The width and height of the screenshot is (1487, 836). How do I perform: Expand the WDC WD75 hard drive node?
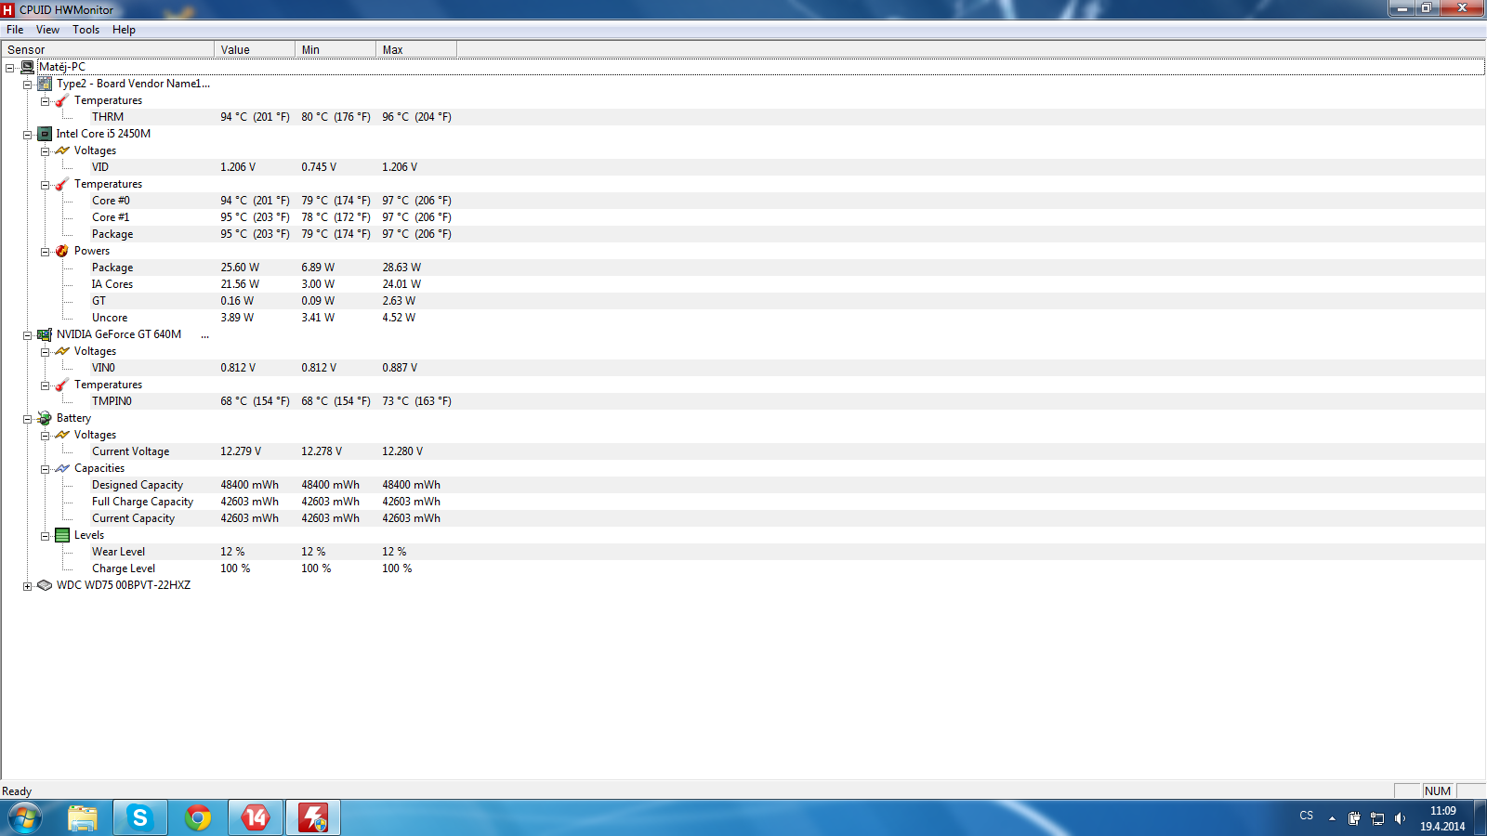coord(27,586)
